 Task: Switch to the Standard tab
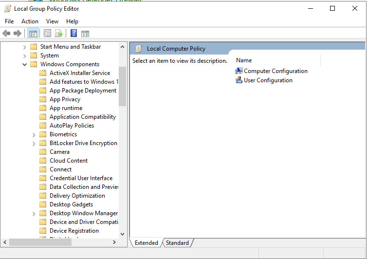[x=177, y=243]
